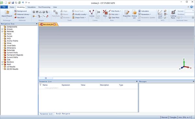Select 2D/3D Results in Navigation Tree
This screenshot has height=119, width=195.
tap(12, 69)
